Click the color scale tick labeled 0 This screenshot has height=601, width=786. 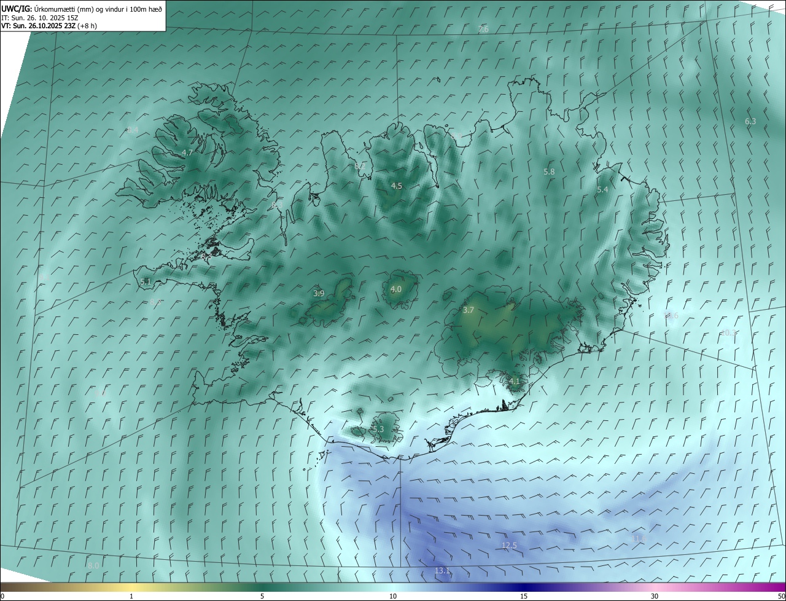click(2, 596)
